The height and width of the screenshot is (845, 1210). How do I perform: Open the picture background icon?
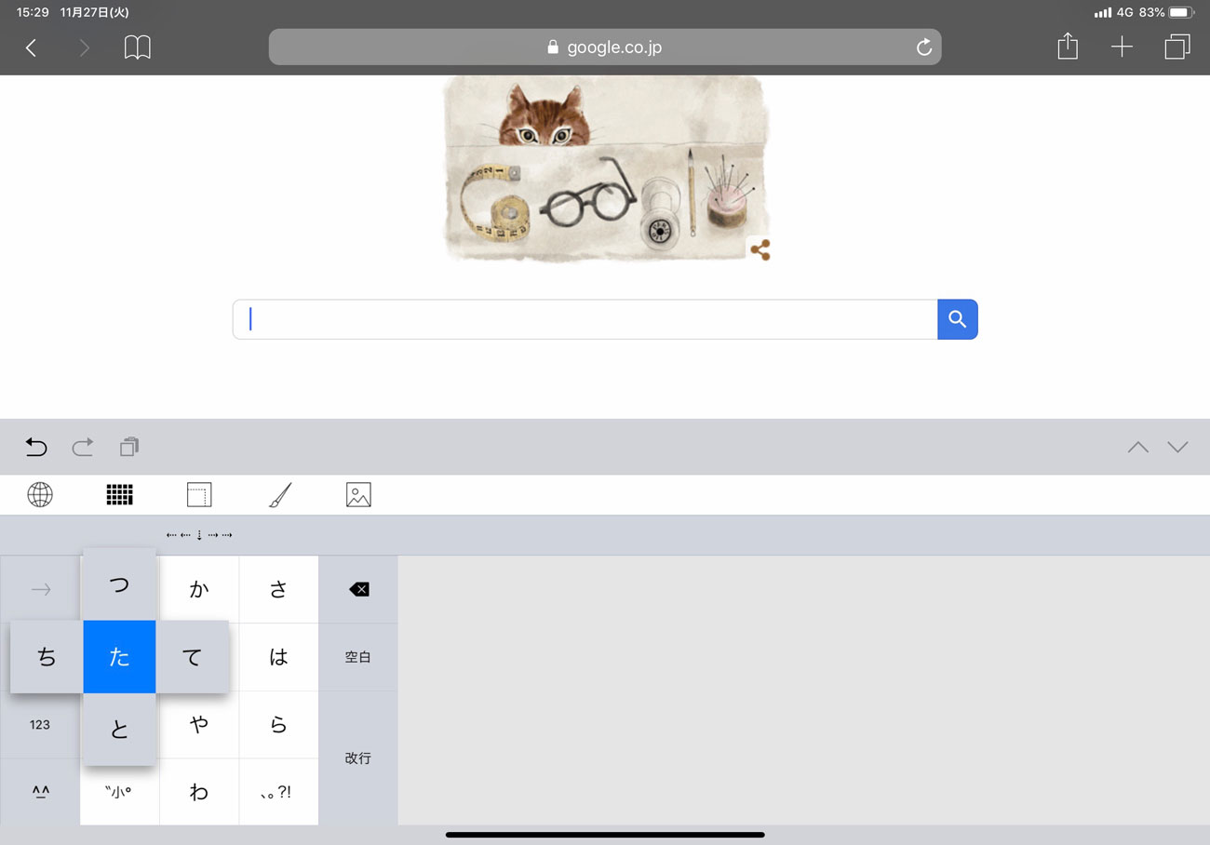tap(358, 495)
